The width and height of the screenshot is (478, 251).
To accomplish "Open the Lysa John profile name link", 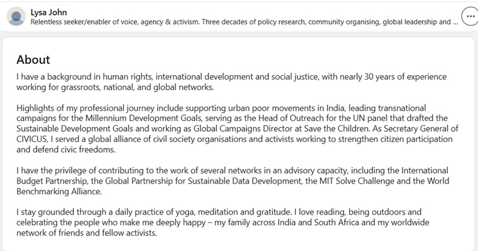I will [48, 12].
